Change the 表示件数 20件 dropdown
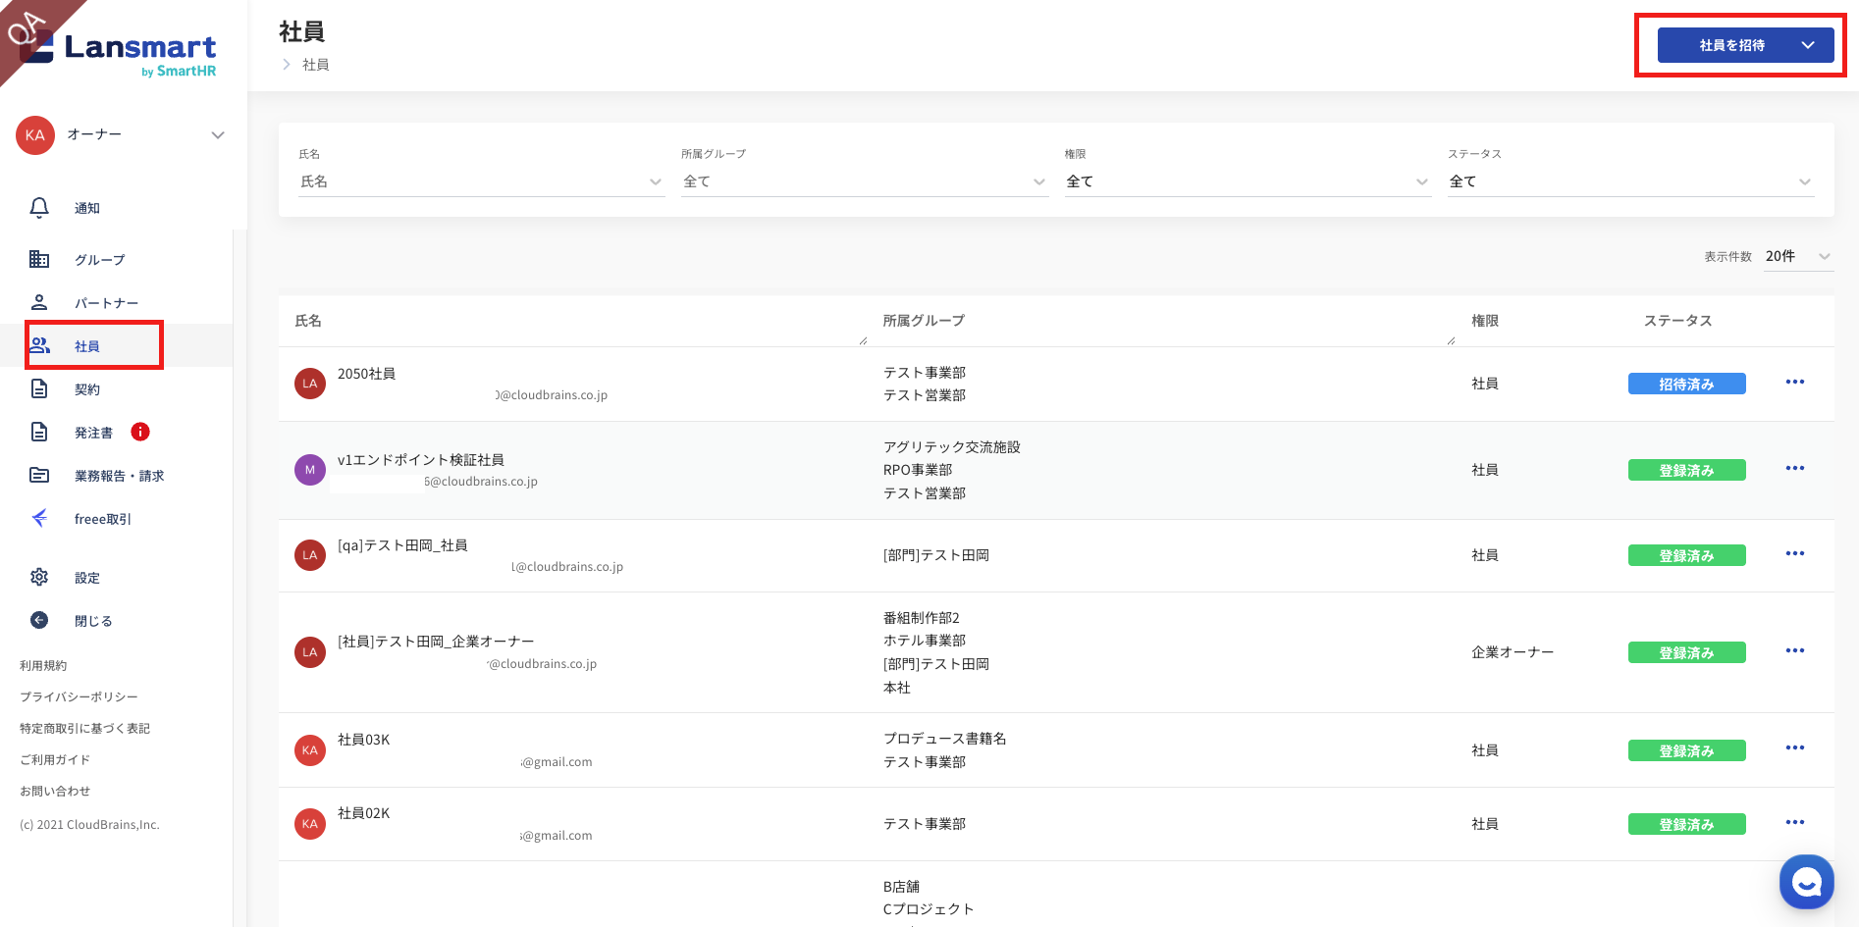This screenshot has width=1859, height=927. 1797,256
